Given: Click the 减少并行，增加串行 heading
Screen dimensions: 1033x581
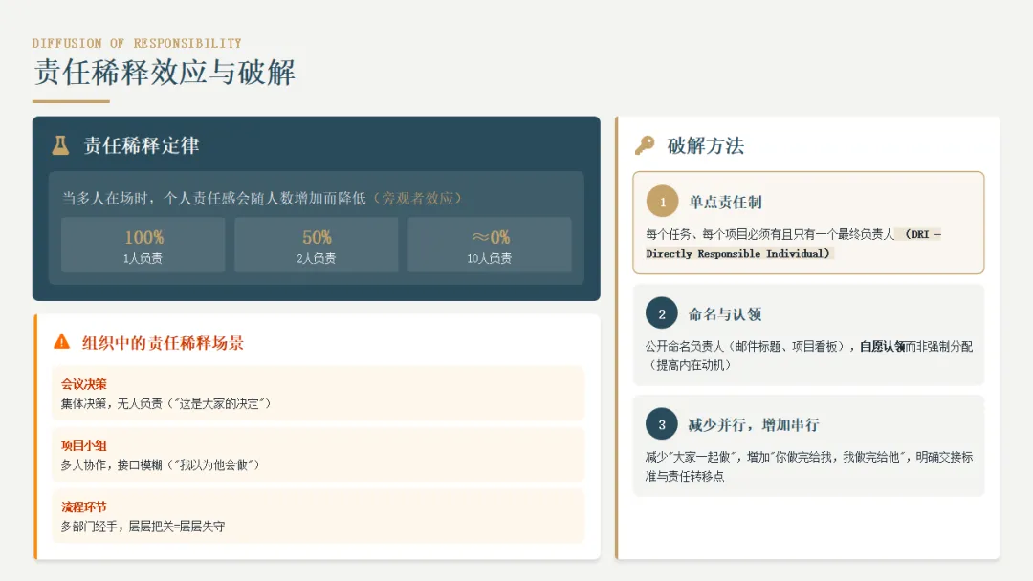Looking at the screenshot, I should click(754, 425).
